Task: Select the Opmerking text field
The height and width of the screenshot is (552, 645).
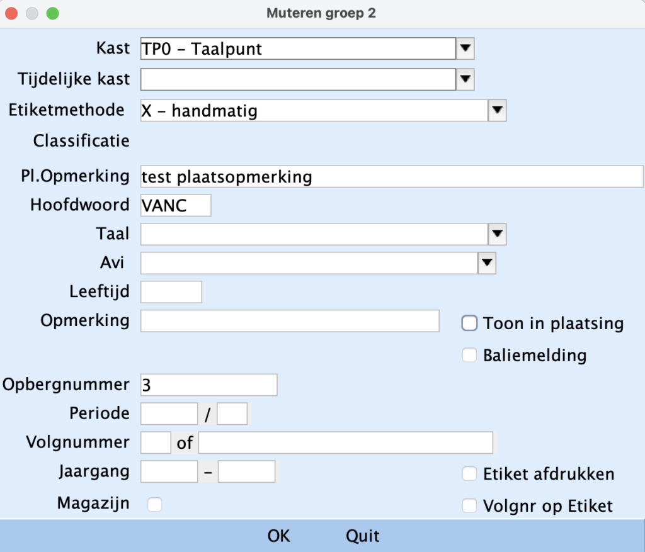Action: [290, 321]
